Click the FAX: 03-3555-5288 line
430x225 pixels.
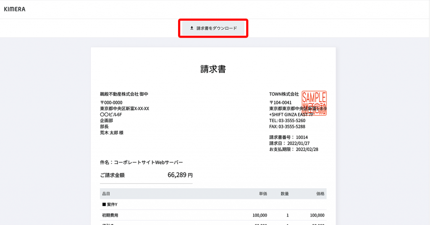(287, 126)
